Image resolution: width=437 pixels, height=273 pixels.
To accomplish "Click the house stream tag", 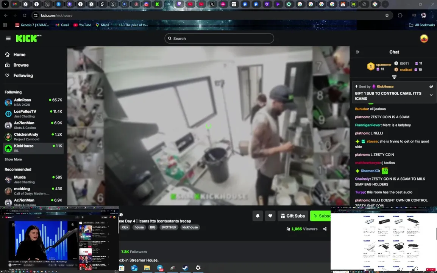I will 139,227.
